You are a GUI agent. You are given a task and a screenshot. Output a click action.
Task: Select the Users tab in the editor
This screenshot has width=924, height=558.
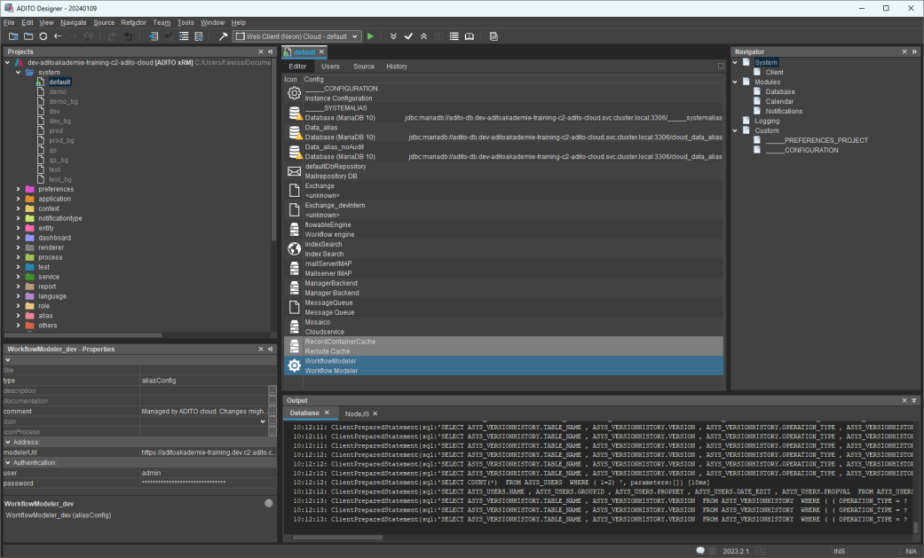pyautogui.click(x=330, y=67)
